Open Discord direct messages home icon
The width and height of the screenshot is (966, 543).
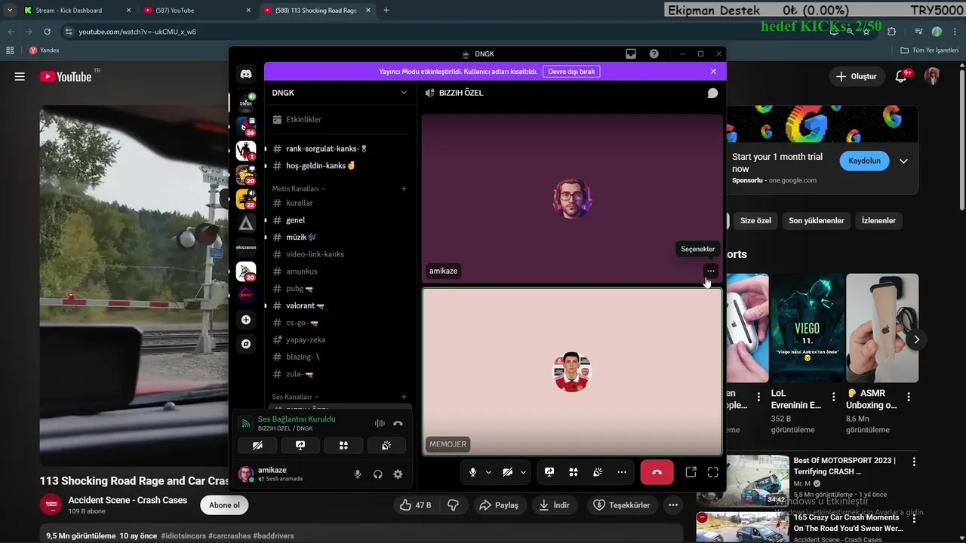pos(246,74)
